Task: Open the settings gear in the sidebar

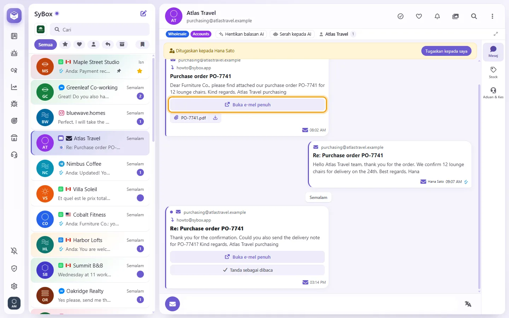Action: click(14, 286)
